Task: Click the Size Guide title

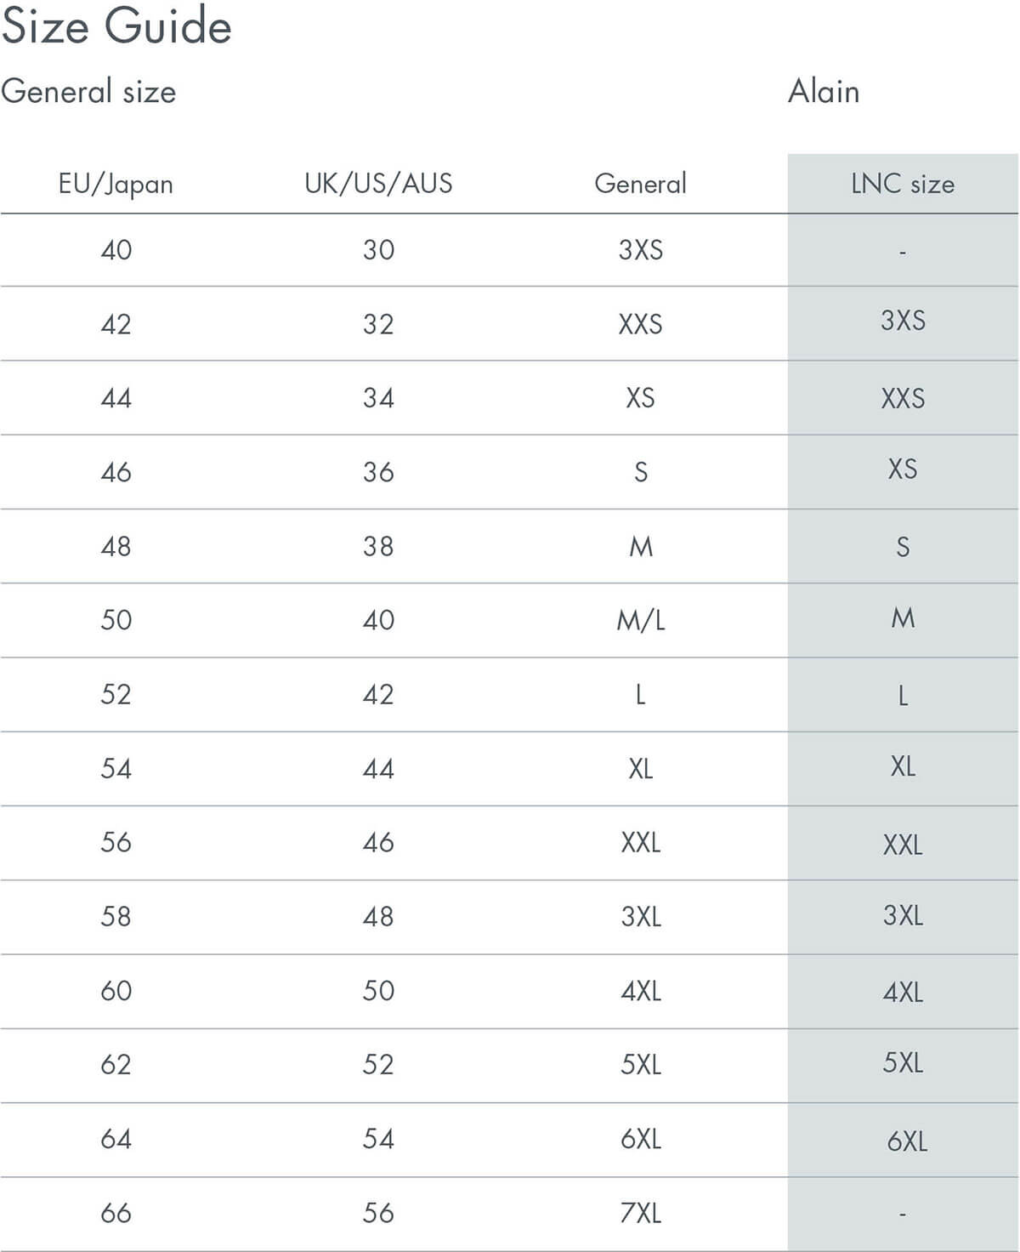Action: click(116, 26)
